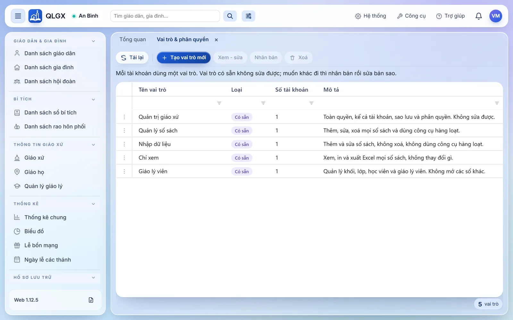This screenshot has height=320, width=513.
Task: Collapse the Hồ sơ lưu trữ section
Action: tap(93, 277)
